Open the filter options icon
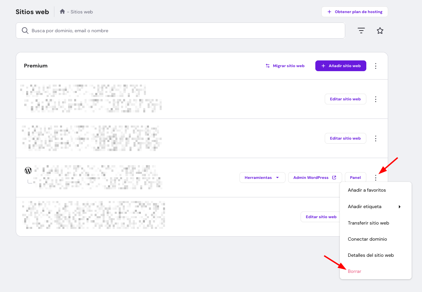This screenshot has height=292, width=422. pyautogui.click(x=361, y=31)
